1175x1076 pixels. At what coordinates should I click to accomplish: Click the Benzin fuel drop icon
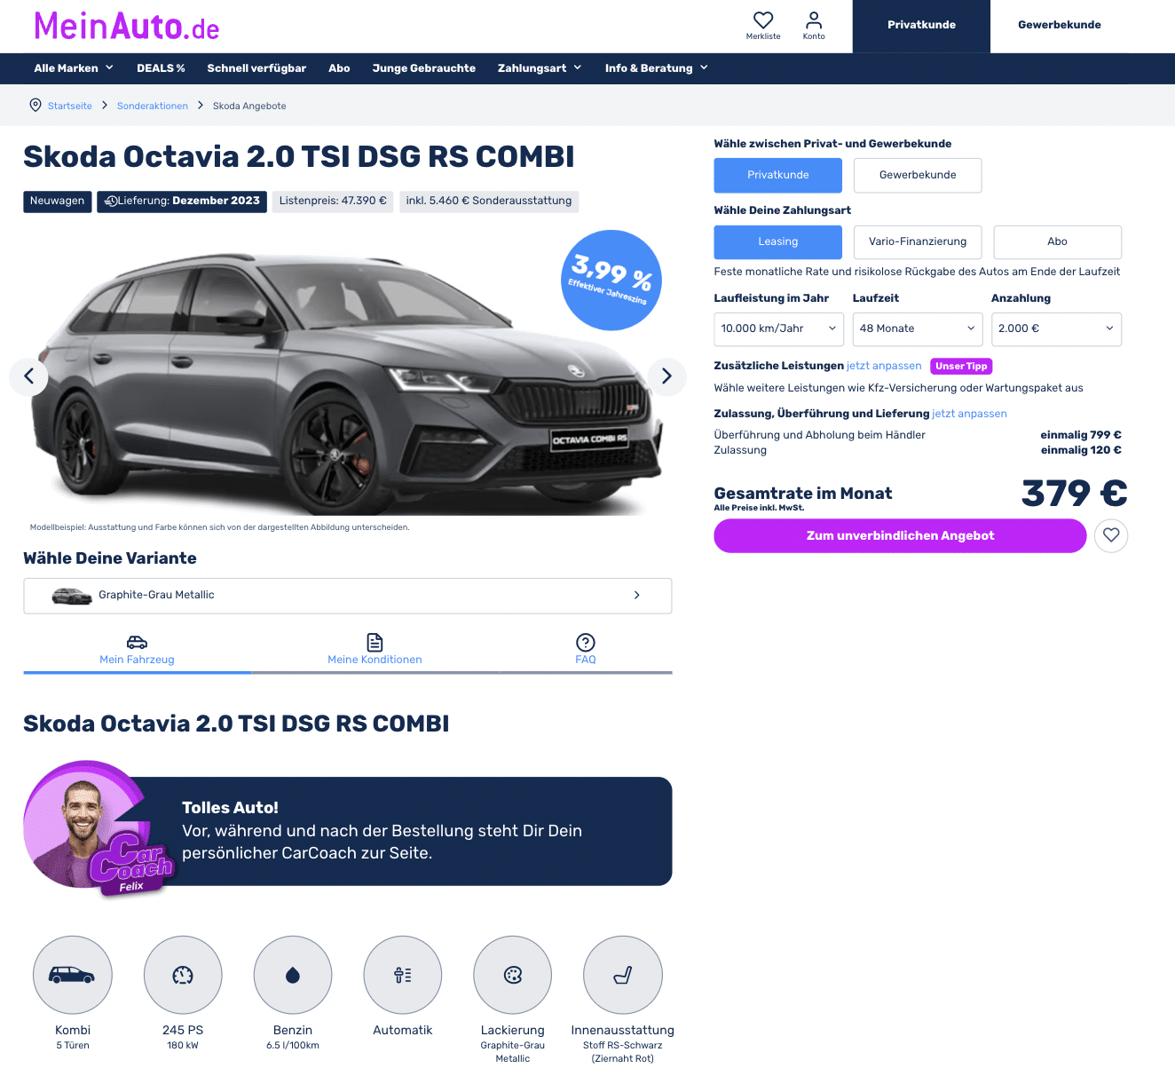point(293,975)
